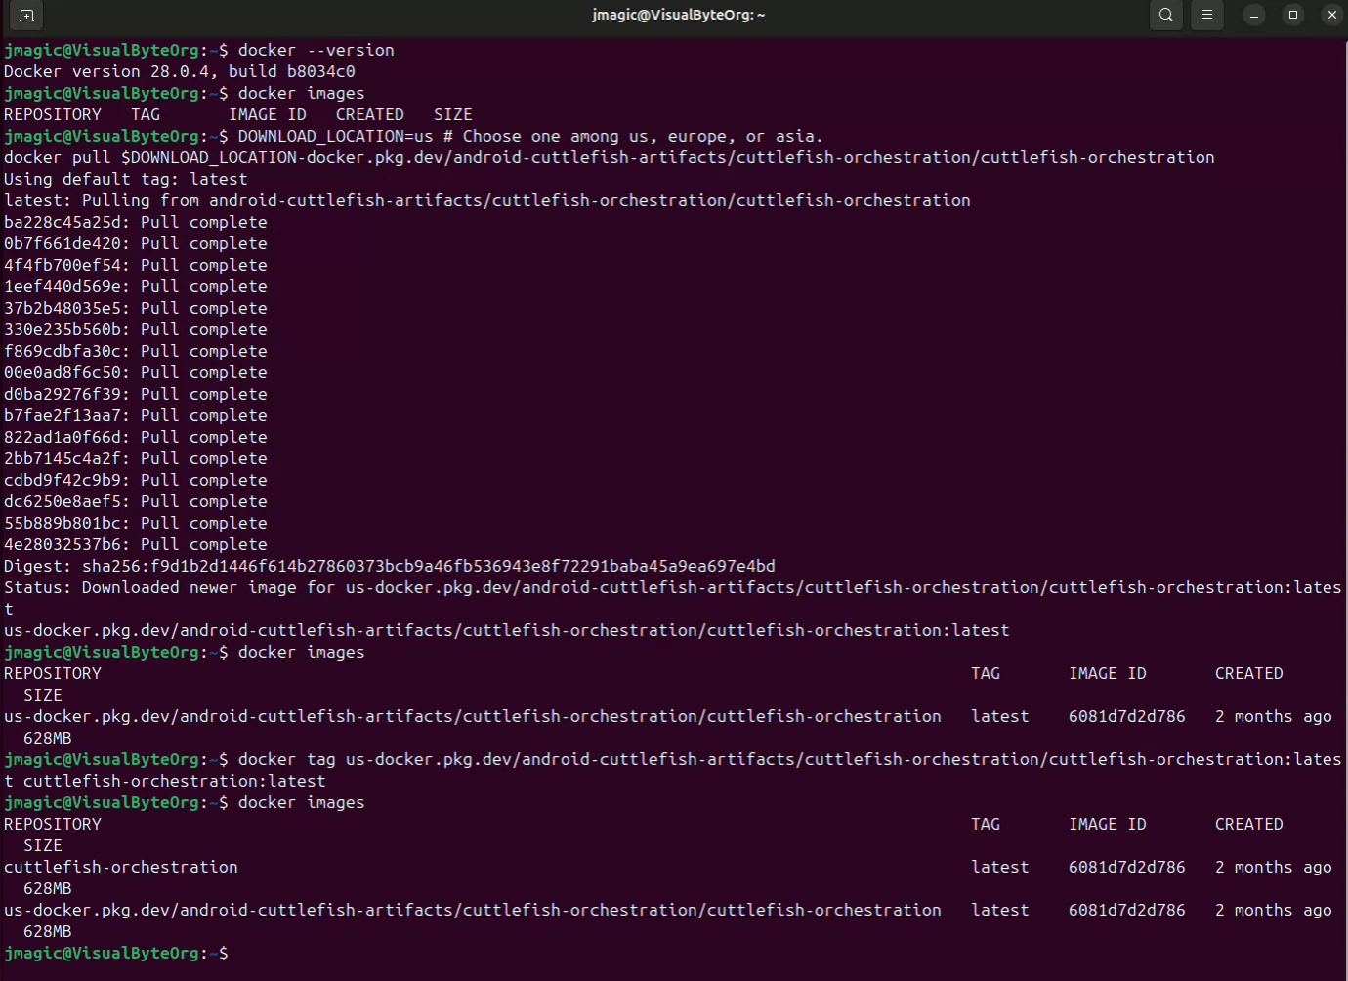Click layer 330e235b560b pull line
This screenshot has height=981, width=1348.
pos(136,329)
